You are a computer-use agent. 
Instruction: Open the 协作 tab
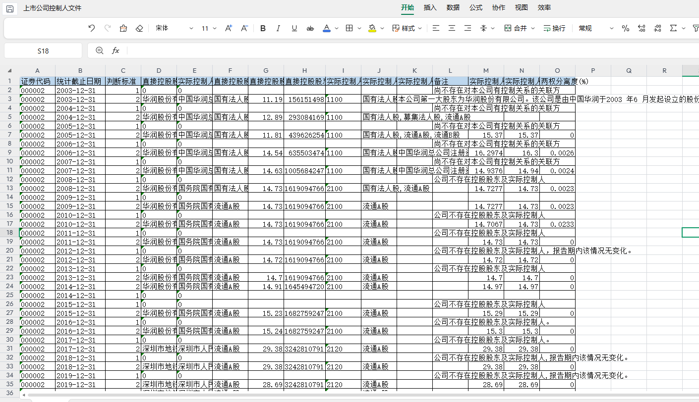[x=499, y=7]
